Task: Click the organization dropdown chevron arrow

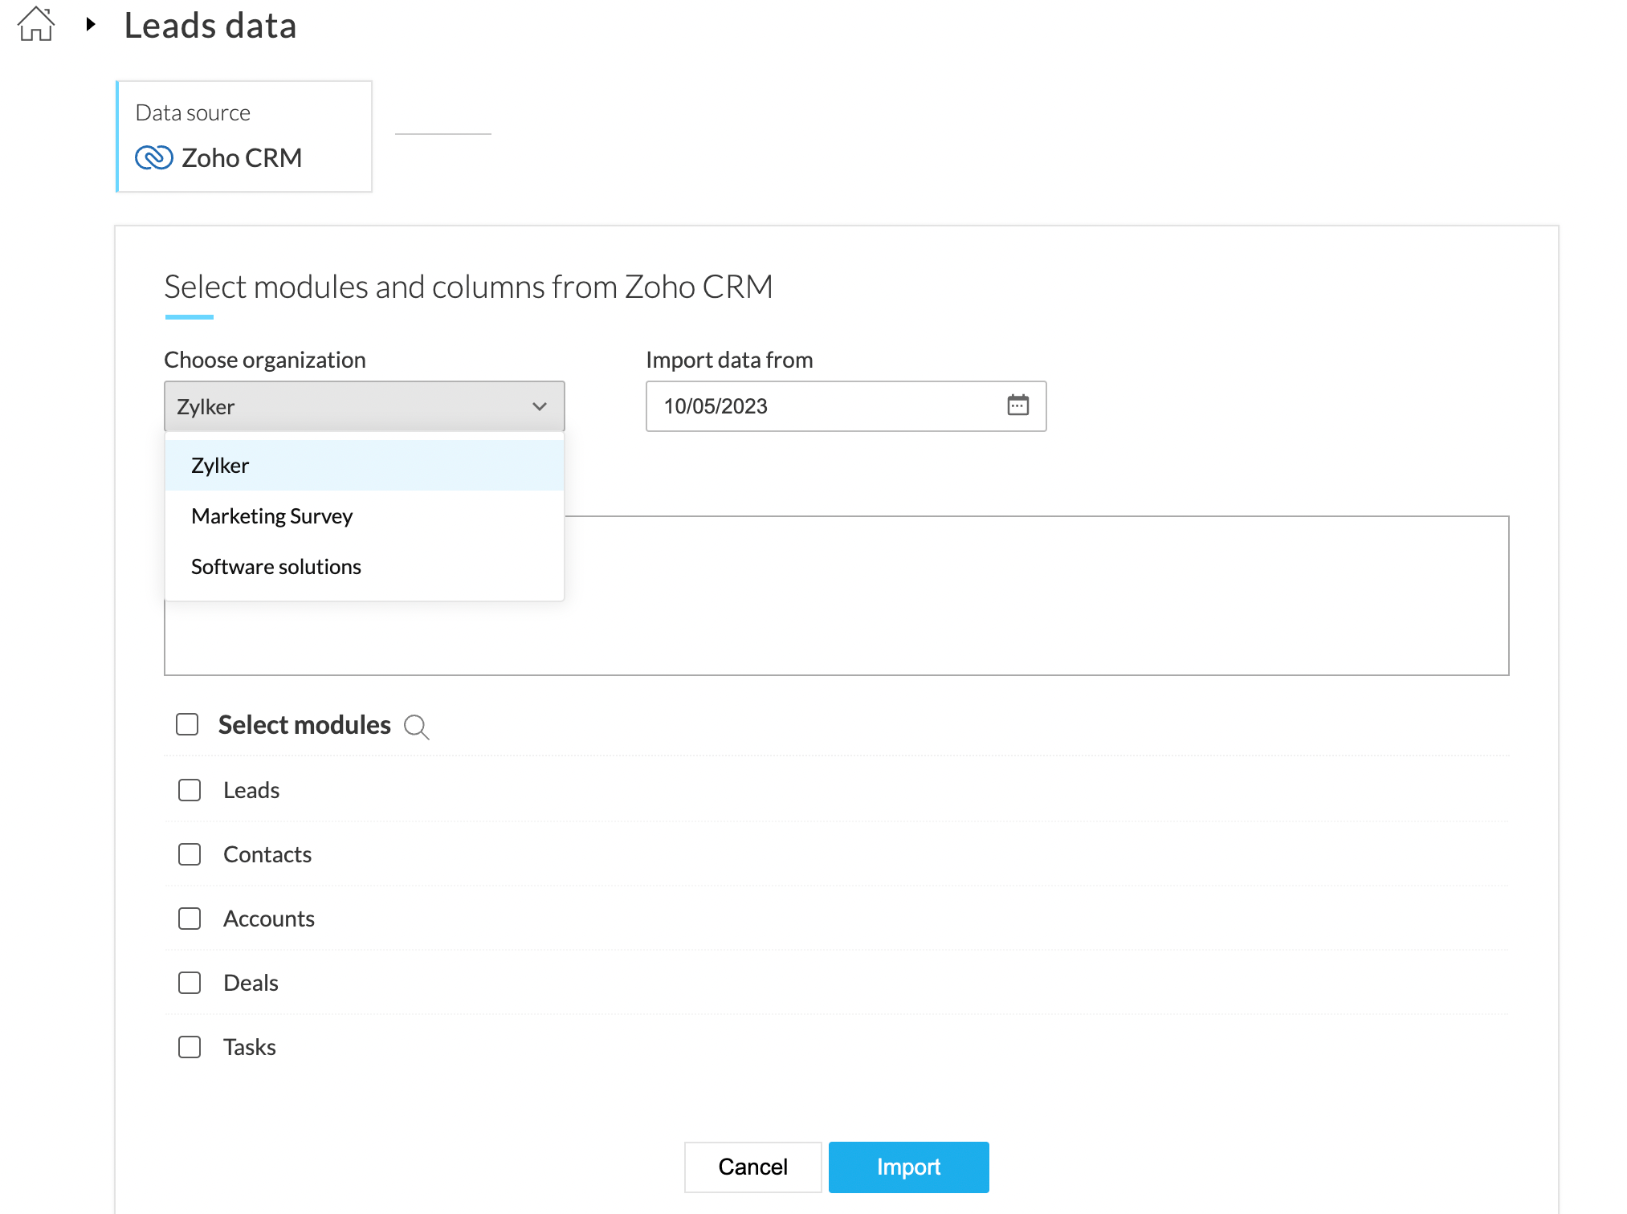Action: click(x=540, y=406)
